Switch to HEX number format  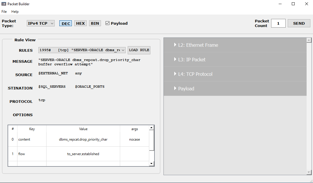(81, 23)
